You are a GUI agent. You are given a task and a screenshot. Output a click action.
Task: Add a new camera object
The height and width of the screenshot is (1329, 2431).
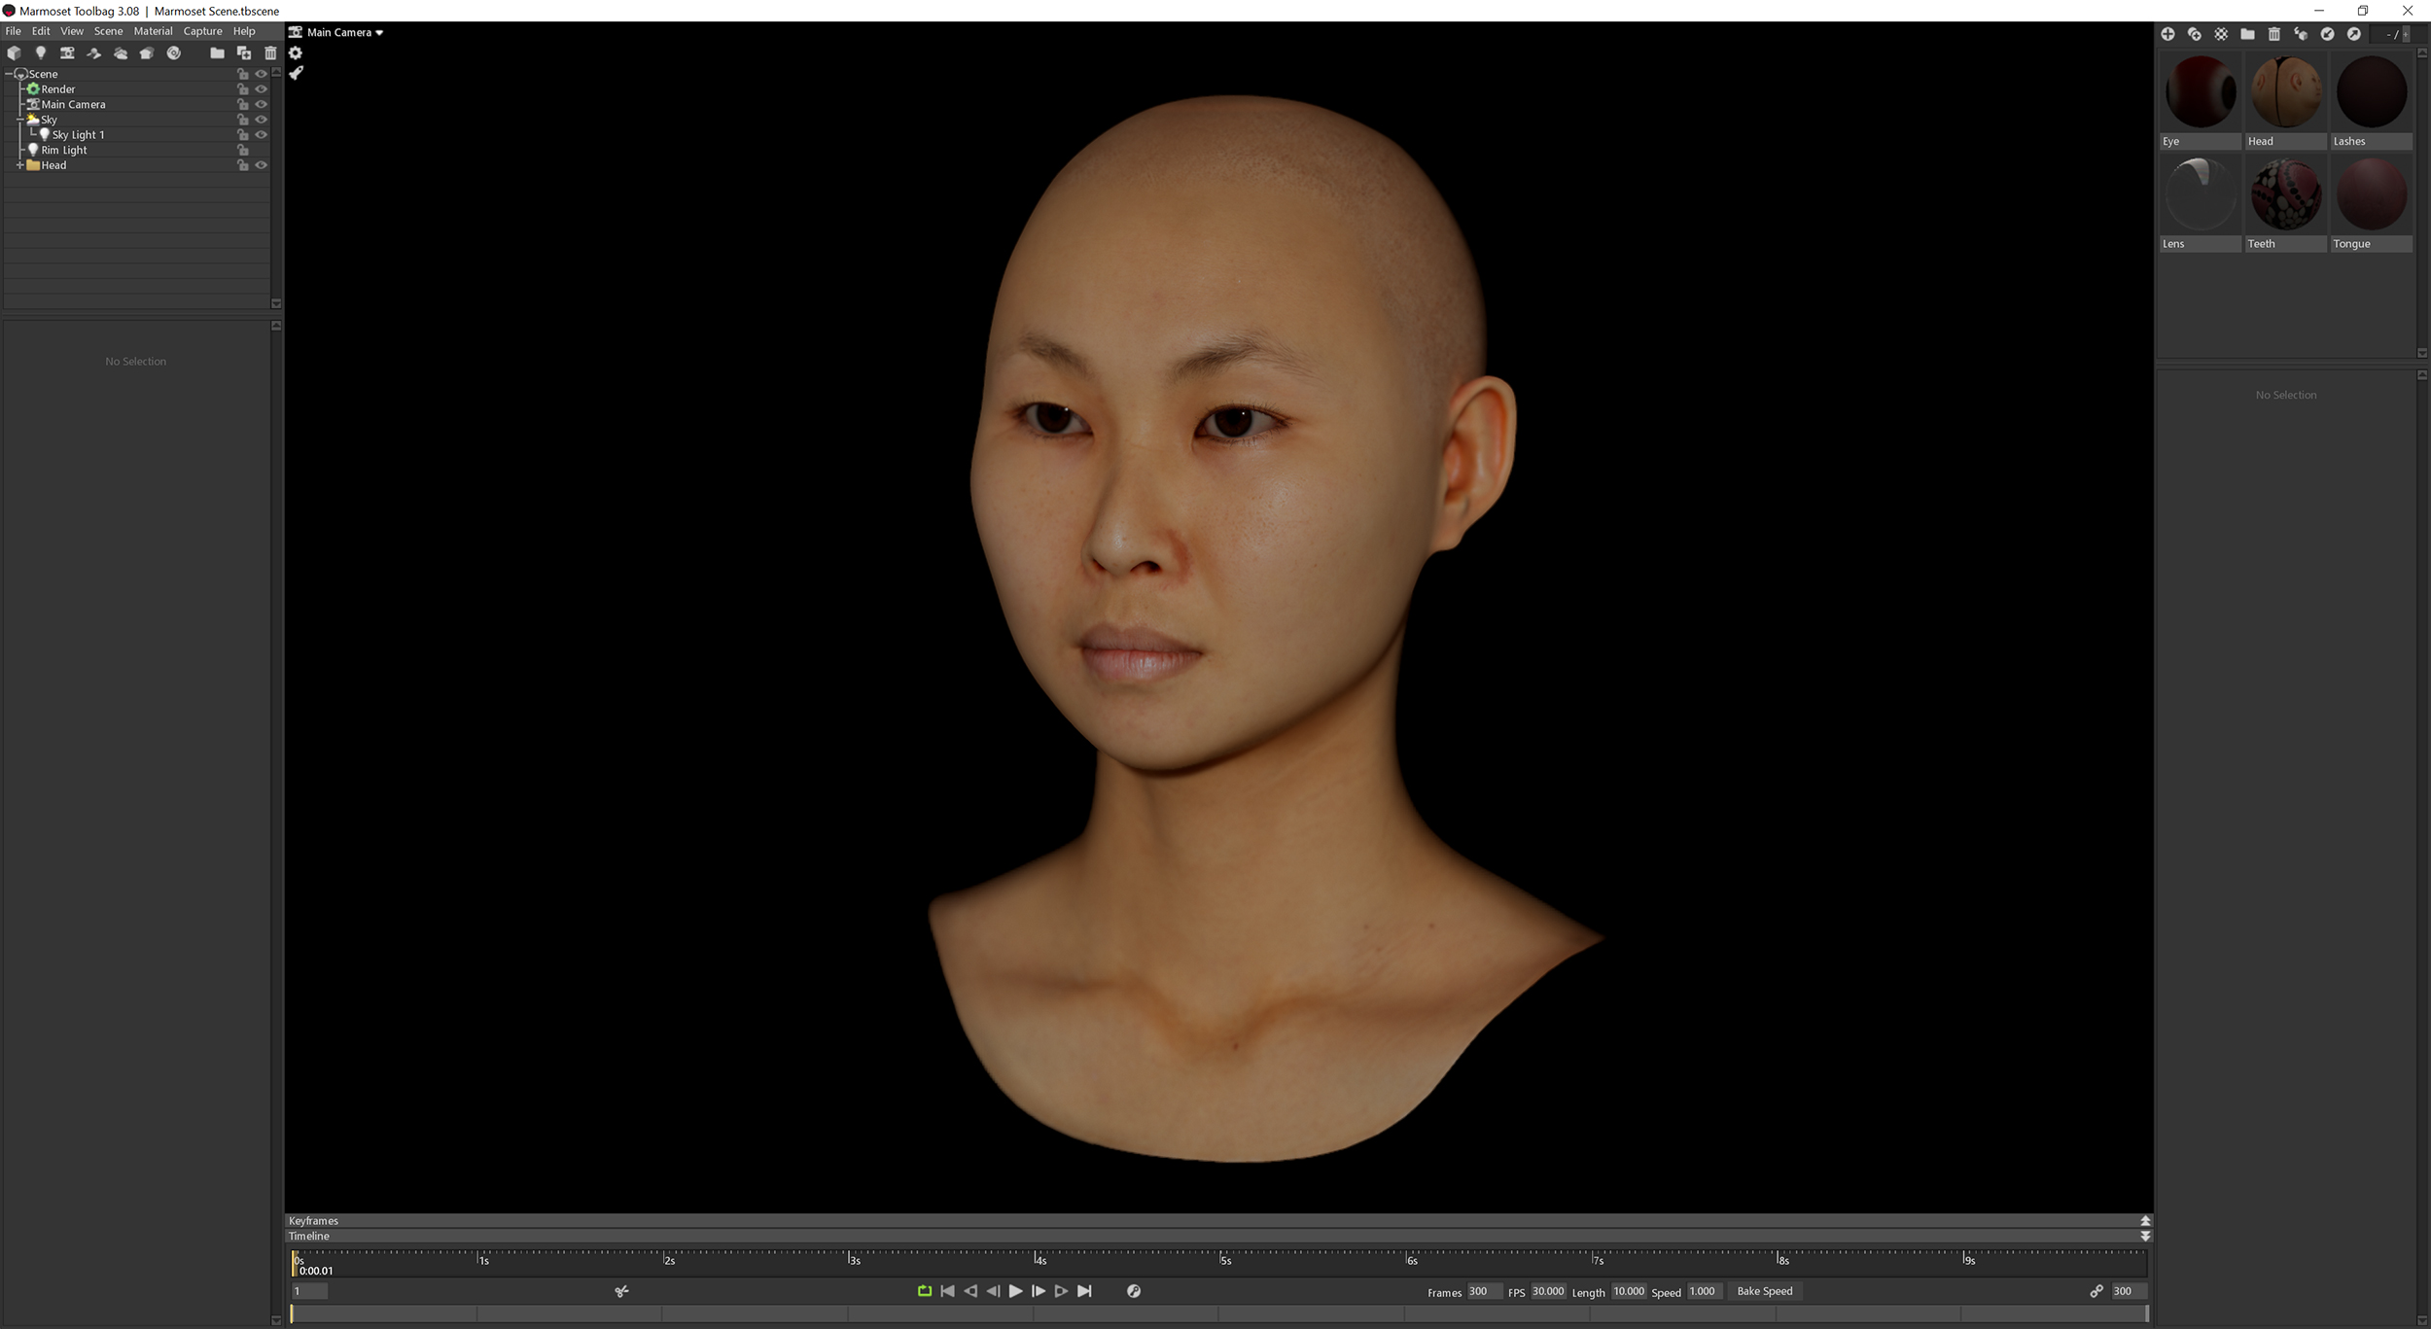(x=67, y=53)
